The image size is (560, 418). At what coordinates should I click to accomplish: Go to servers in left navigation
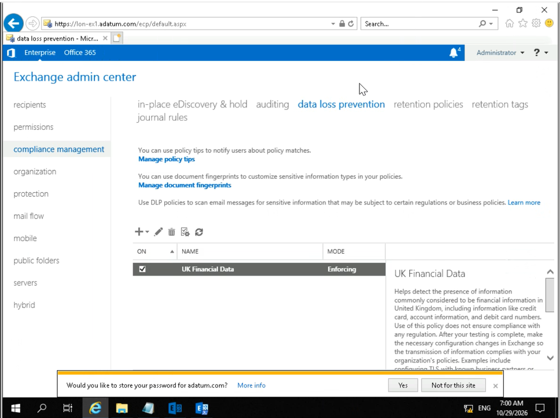pos(25,283)
